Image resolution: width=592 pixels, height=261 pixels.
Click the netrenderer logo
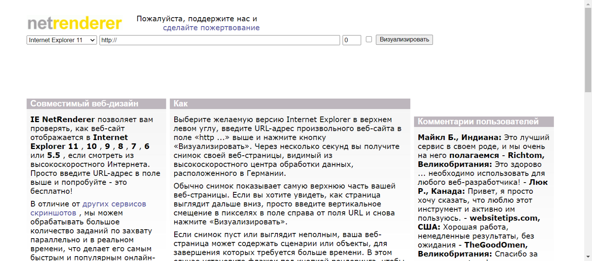point(74,23)
